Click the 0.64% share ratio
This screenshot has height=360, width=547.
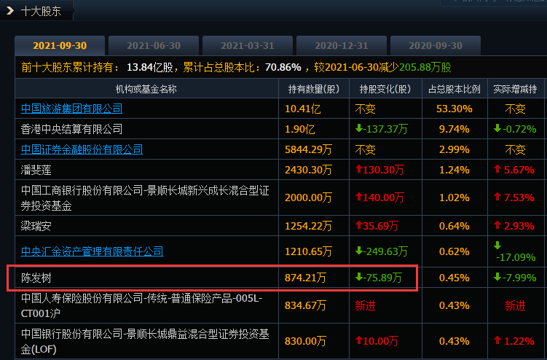tap(454, 226)
